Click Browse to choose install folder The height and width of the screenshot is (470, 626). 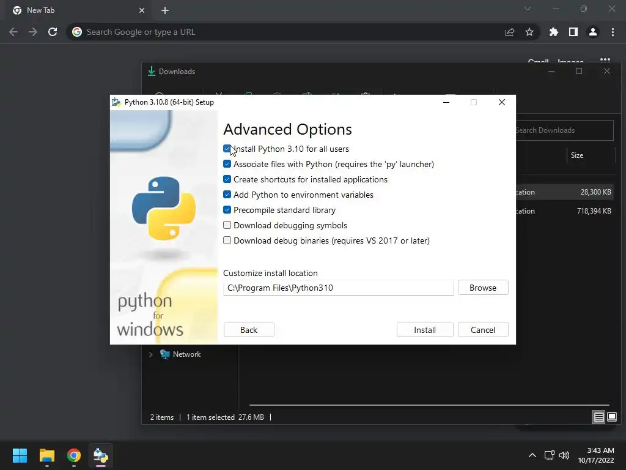[483, 288]
